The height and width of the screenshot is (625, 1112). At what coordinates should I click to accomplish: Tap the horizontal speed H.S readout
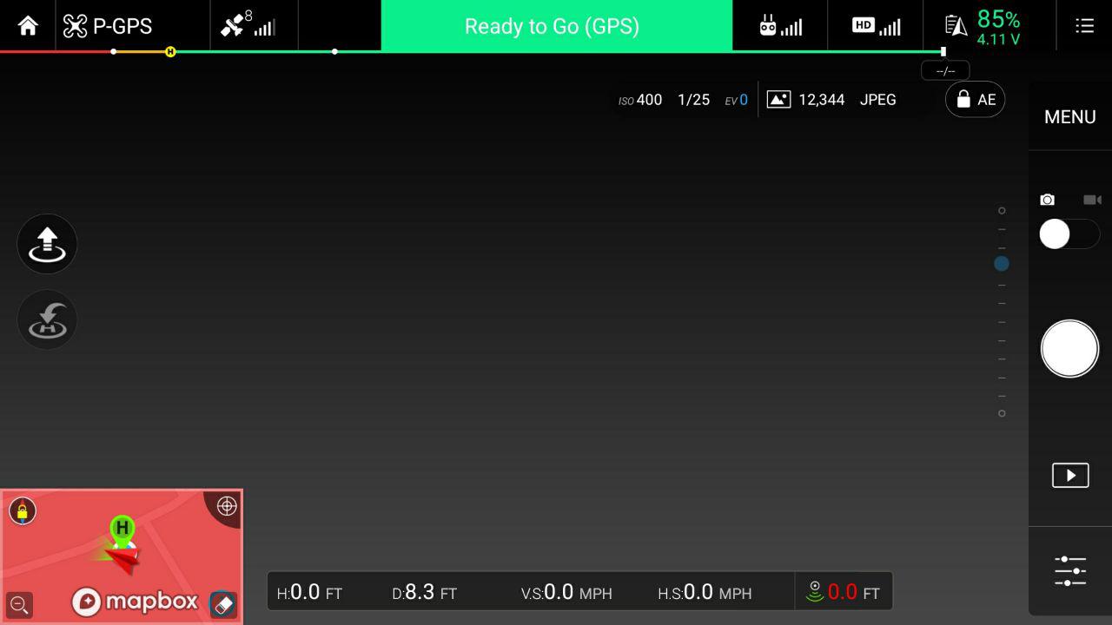tap(705, 593)
